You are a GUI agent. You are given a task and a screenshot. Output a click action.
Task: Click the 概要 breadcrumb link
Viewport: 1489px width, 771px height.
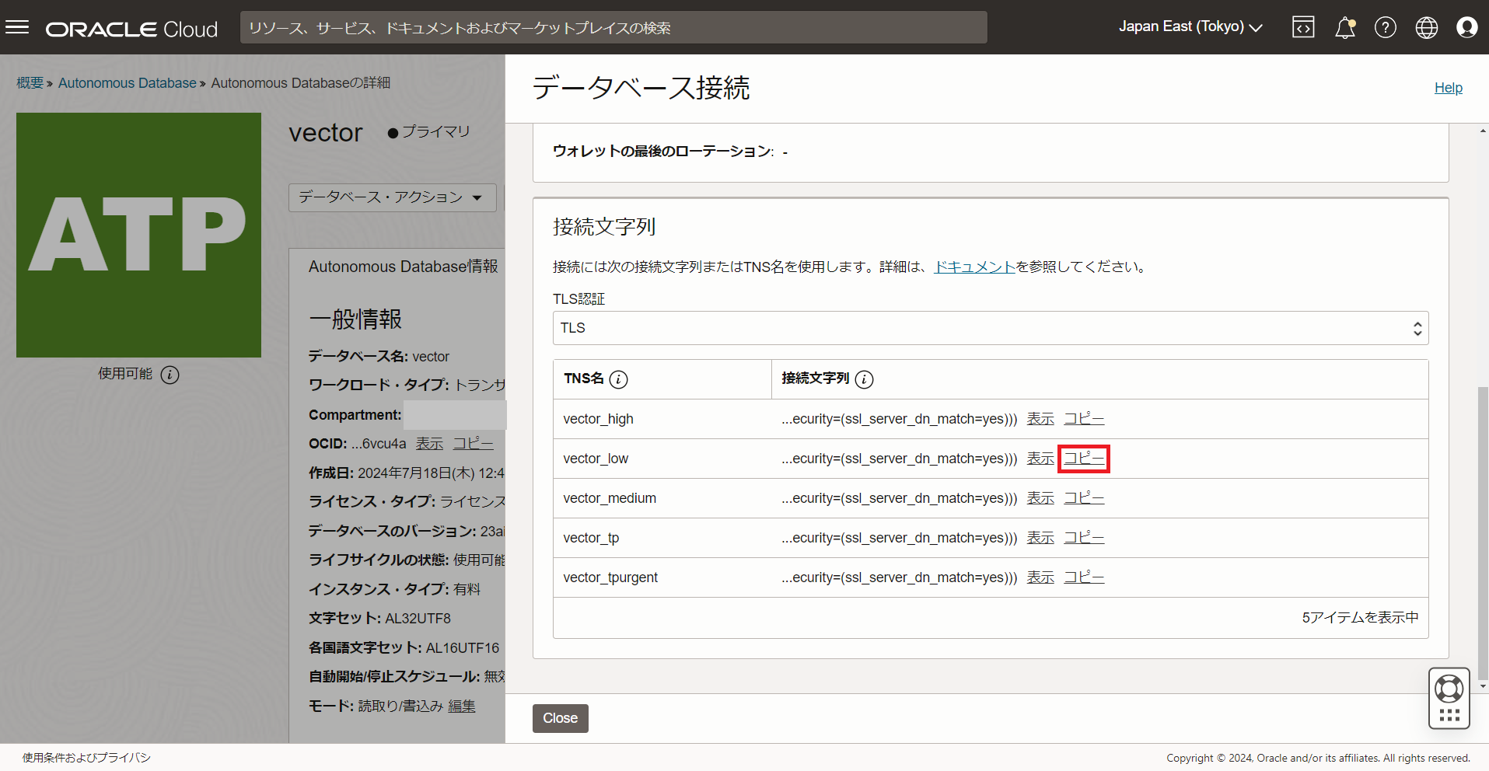click(x=30, y=83)
